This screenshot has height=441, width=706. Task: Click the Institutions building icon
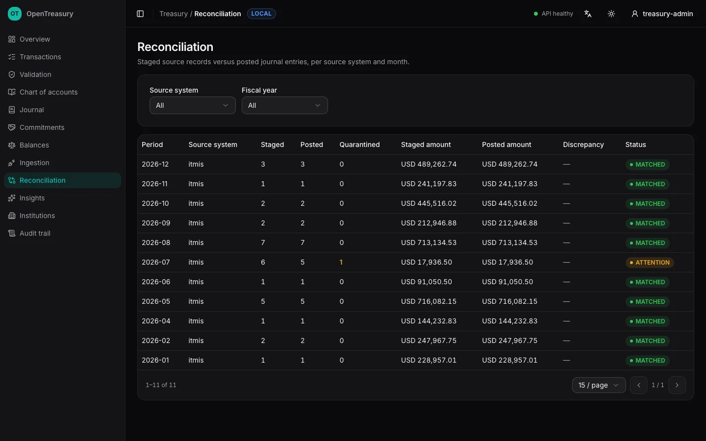coord(12,216)
